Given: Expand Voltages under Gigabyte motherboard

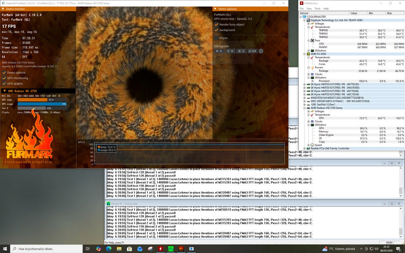Looking at the screenshot, I should (x=308, y=24).
